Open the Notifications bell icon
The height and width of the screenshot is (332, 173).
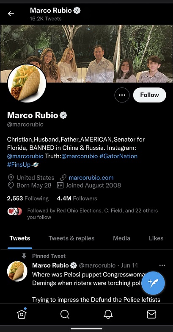coord(108,314)
